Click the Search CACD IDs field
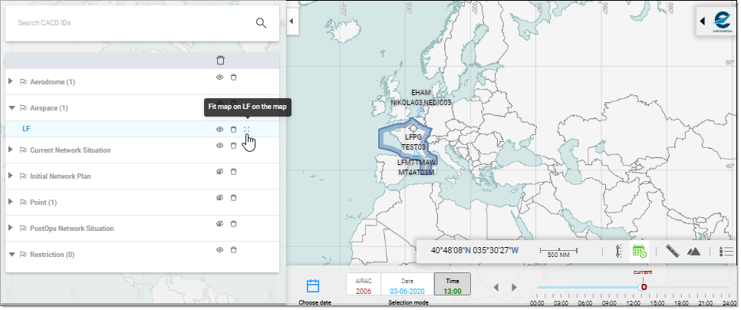Image resolution: width=741 pixels, height=310 pixels. tap(130, 22)
